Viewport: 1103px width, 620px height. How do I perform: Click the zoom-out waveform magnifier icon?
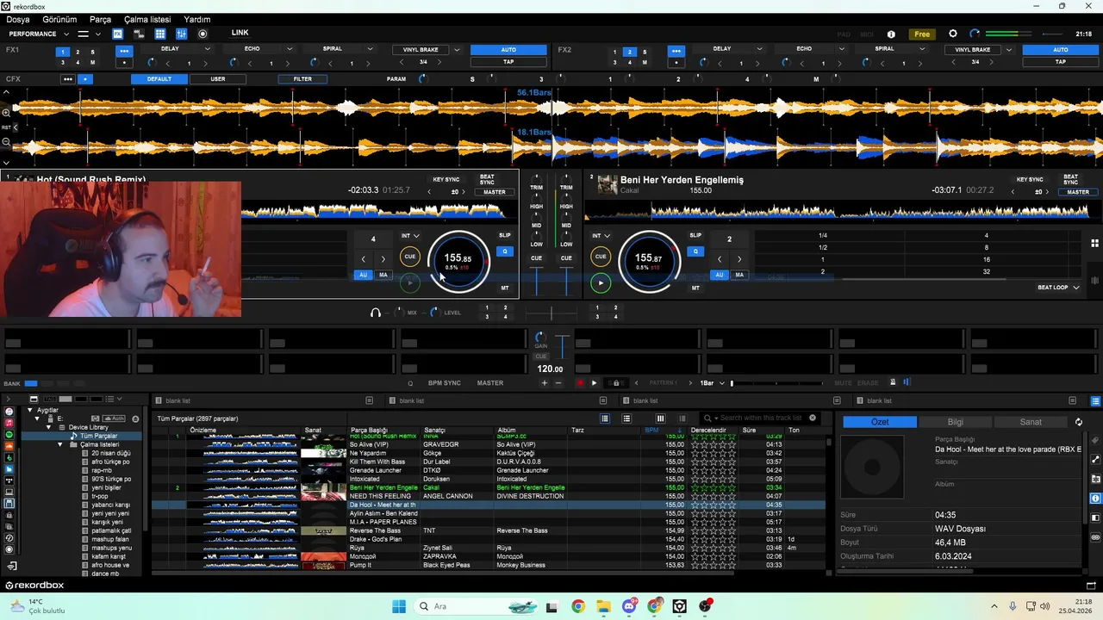point(6,142)
